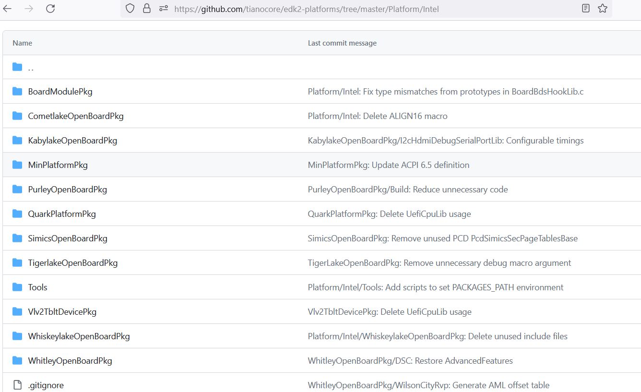Open the MinPlatformPkg directory

coord(58,165)
